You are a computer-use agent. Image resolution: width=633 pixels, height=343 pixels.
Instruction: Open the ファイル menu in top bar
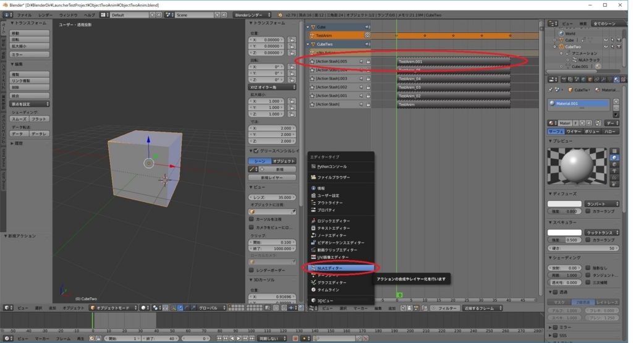point(24,15)
